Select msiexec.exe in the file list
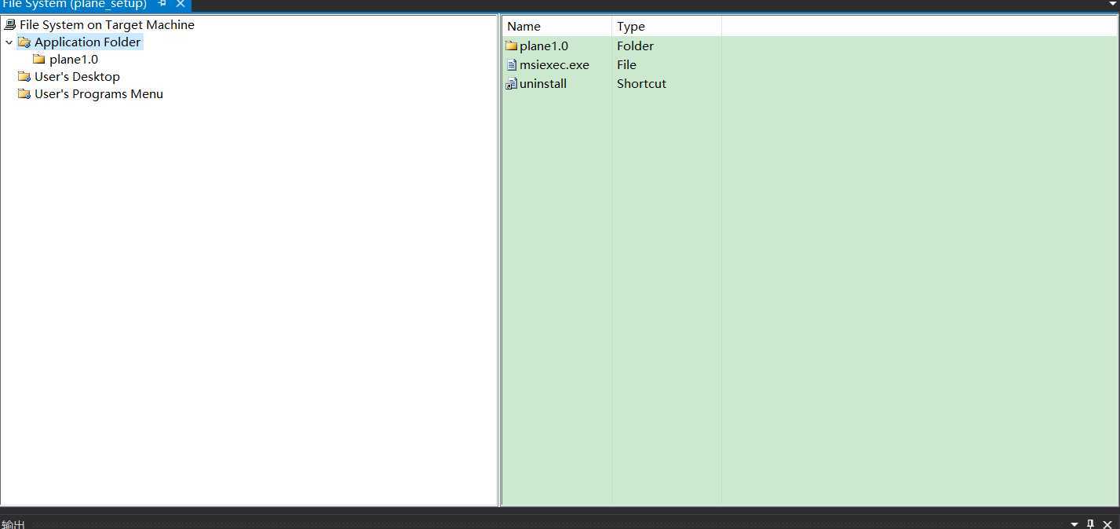1120x529 pixels. click(x=554, y=65)
